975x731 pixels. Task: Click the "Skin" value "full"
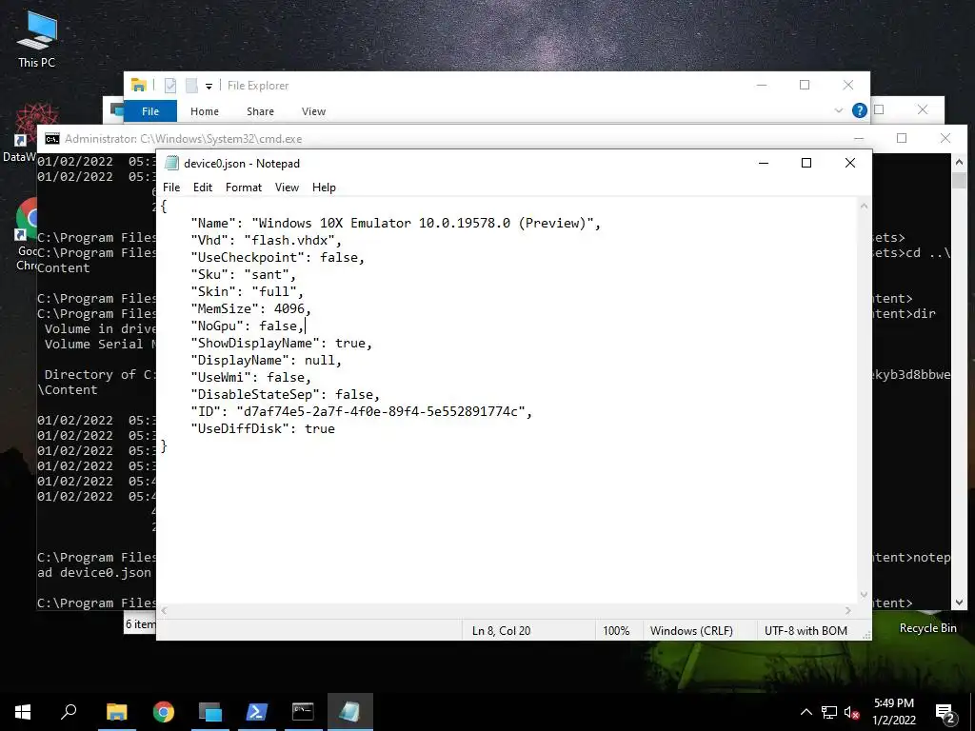[274, 291]
